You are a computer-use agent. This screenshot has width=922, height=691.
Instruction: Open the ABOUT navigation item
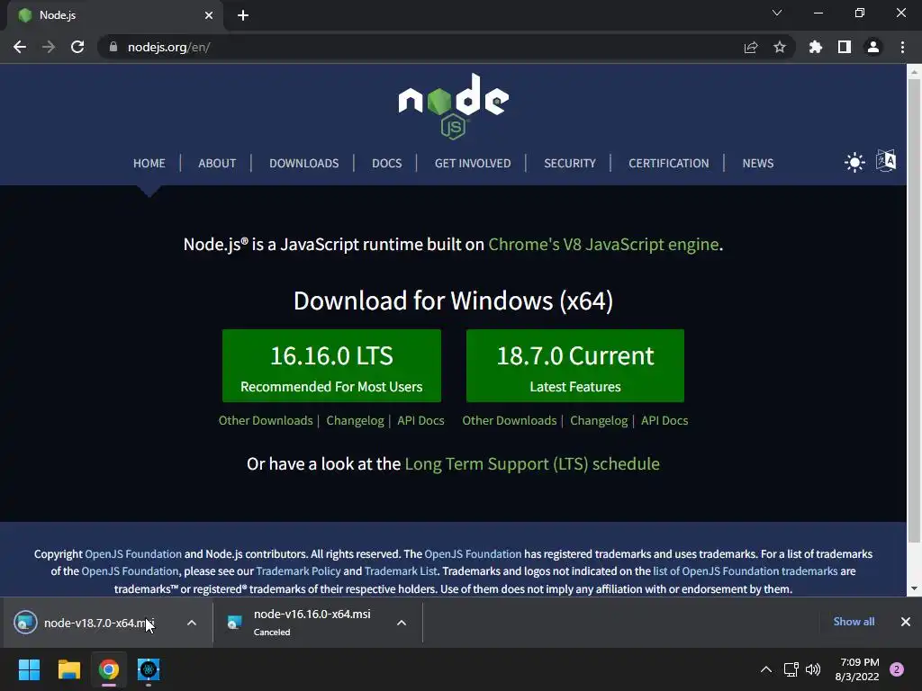217,164
